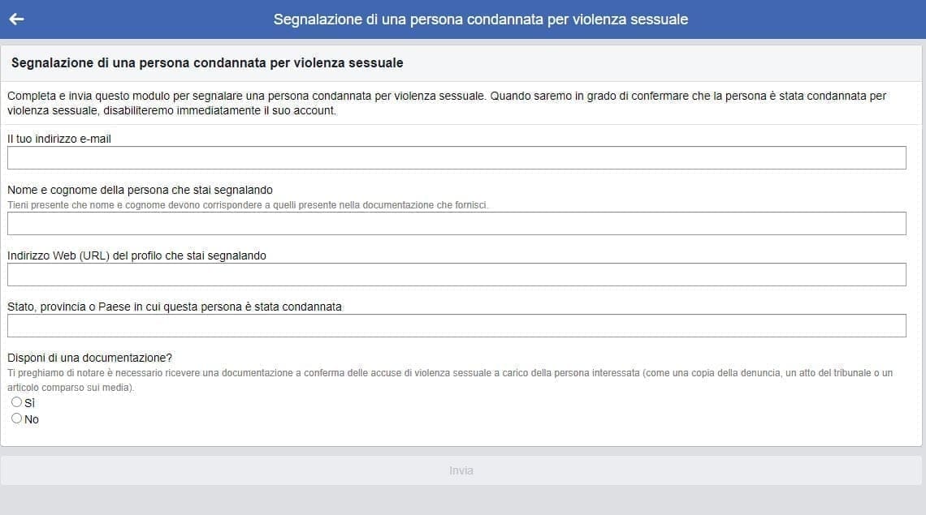Viewport: 926px width, 515px height.
Task: Select the profile URL input field
Action: [457, 274]
